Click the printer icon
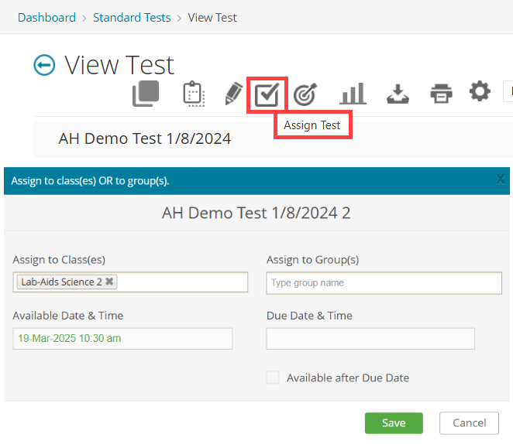This screenshot has height=444, width=513. [441, 94]
